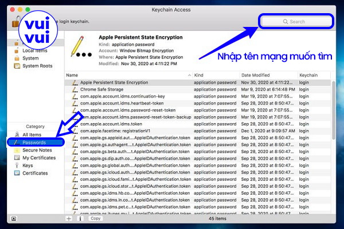
Task: Select the My Certificates category
Action: (x=39, y=158)
